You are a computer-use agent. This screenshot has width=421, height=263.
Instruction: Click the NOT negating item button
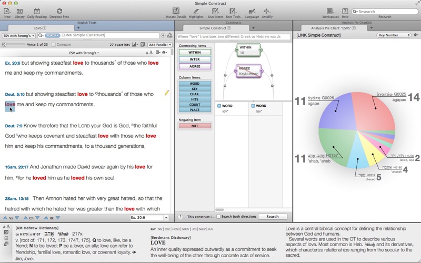[195, 126]
